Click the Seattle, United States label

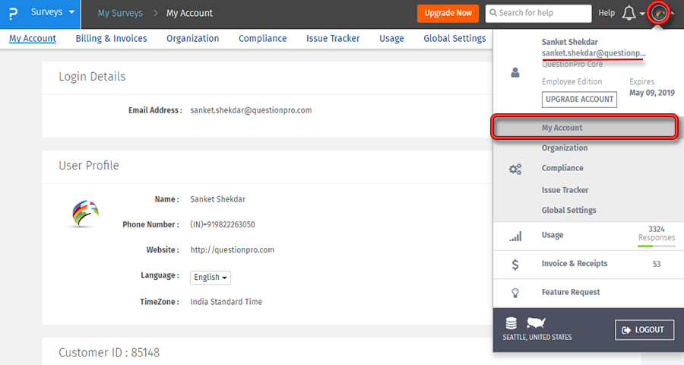pyautogui.click(x=537, y=337)
